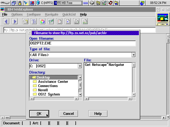
Task: Click the red hexagon tray icon
Action: [x=110, y=3]
